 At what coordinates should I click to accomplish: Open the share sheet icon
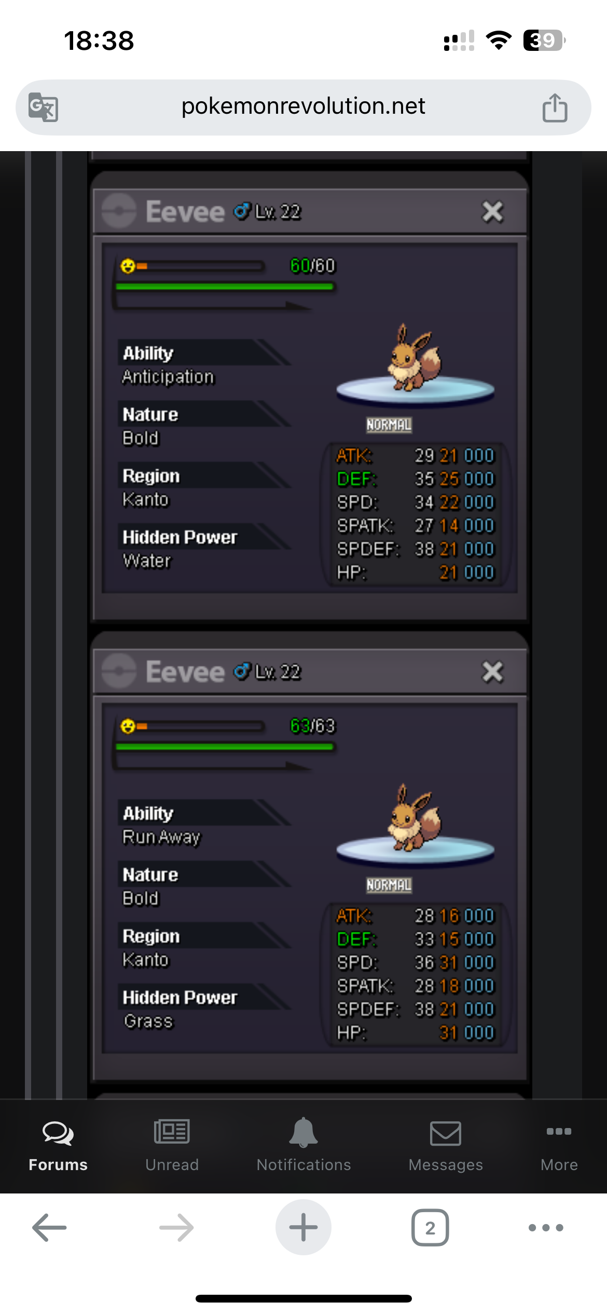click(x=555, y=108)
